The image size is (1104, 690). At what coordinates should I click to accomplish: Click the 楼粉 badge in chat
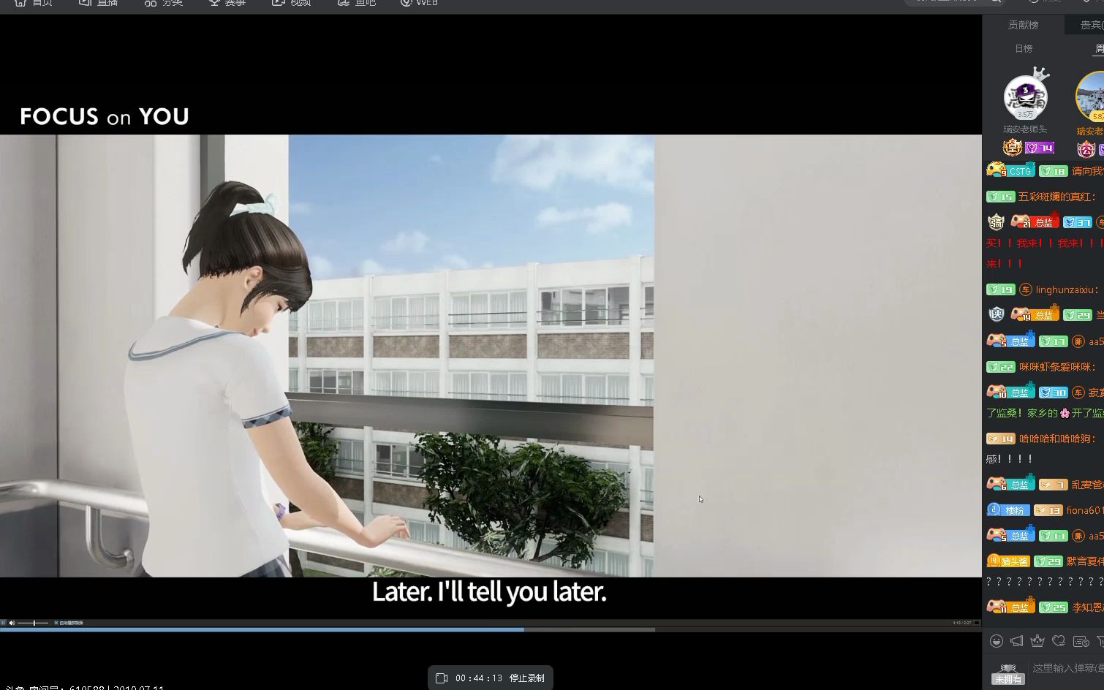point(1008,510)
